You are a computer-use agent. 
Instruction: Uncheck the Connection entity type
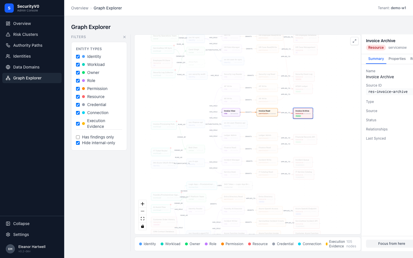(x=78, y=113)
